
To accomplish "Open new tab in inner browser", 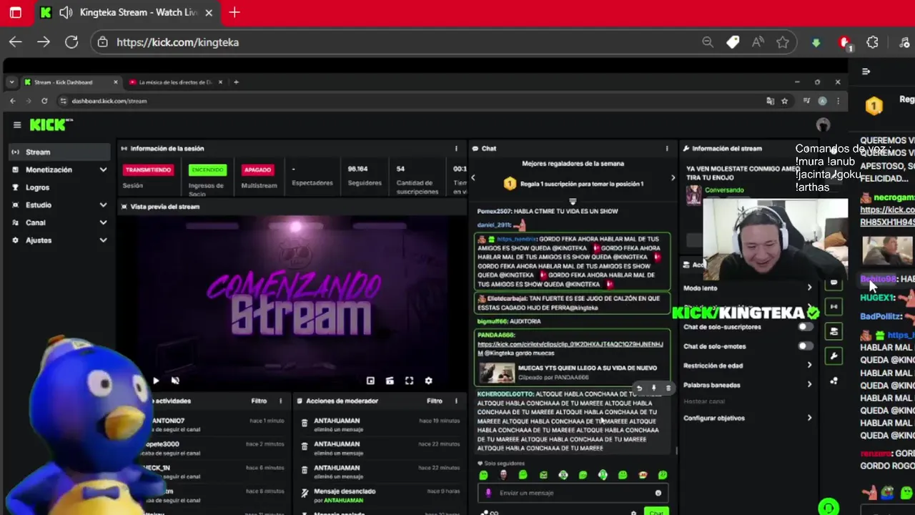I will (x=237, y=82).
